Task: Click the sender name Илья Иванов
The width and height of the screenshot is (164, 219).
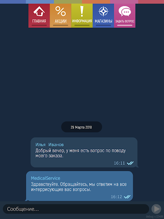Action: [x=50, y=145]
